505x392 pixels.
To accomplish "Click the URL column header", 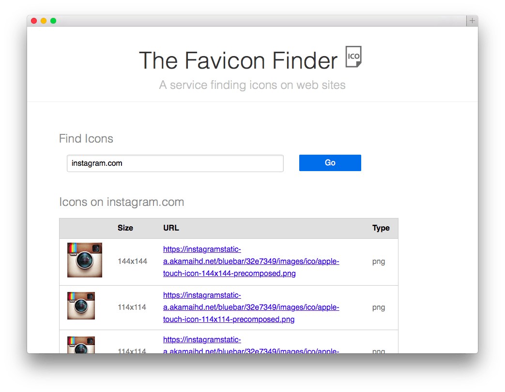I will point(170,228).
